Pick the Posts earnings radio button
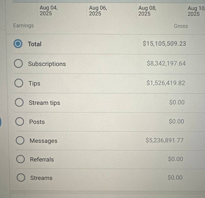This screenshot has height=198, width=205. [20, 121]
